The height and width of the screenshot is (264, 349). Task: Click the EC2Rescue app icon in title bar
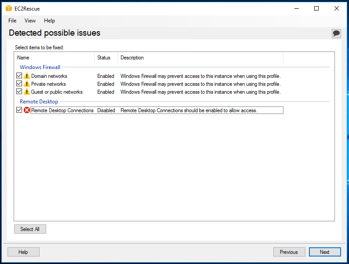tap(9, 8)
